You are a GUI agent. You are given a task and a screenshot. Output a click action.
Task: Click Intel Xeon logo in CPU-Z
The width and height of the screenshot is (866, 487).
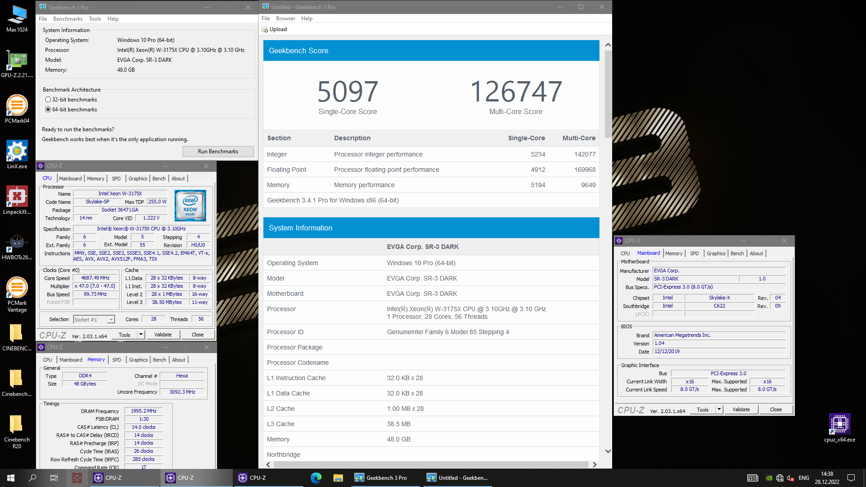pyautogui.click(x=190, y=206)
